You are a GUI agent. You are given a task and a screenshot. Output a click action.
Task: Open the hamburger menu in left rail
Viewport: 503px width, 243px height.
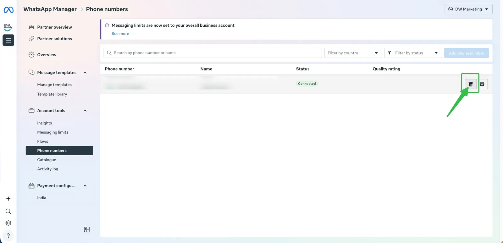pyautogui.click(x=8, y=40)
